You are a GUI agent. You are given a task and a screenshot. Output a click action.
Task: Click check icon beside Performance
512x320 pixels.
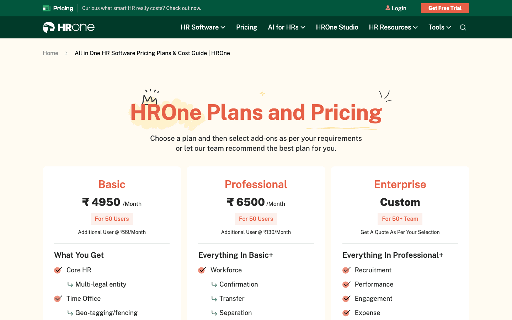pos(346,284)
